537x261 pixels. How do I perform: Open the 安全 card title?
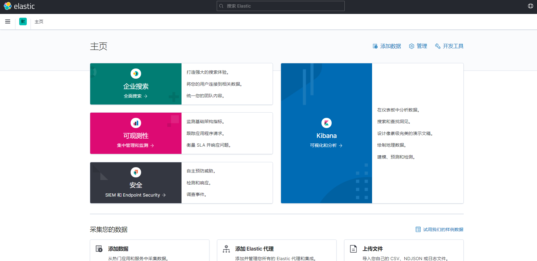[x=136, y=185]
